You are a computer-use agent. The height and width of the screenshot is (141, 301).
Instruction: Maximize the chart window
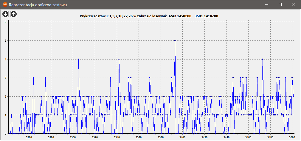point(280,4)
